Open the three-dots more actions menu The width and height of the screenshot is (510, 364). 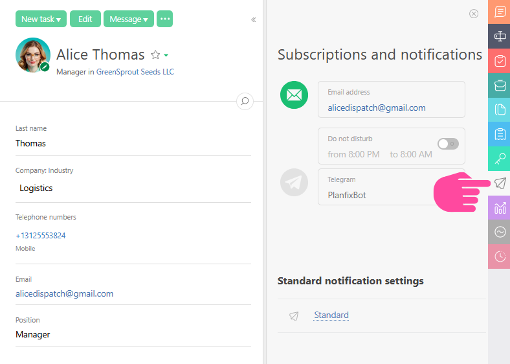165,19
